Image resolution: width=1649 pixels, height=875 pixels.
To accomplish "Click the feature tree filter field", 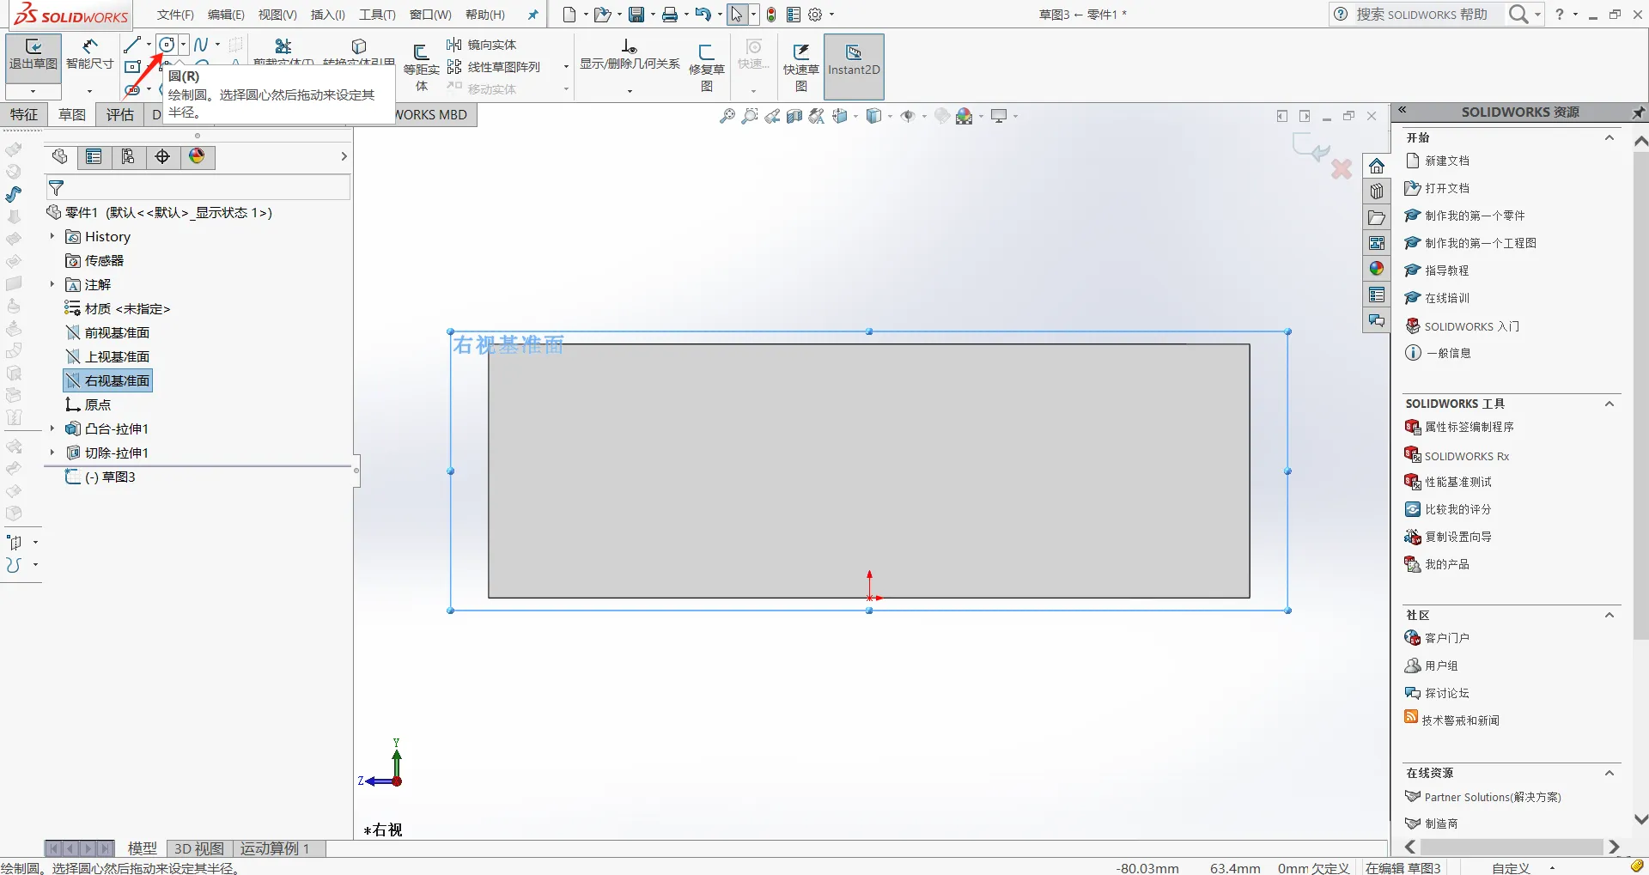I will tap(198, 187).
